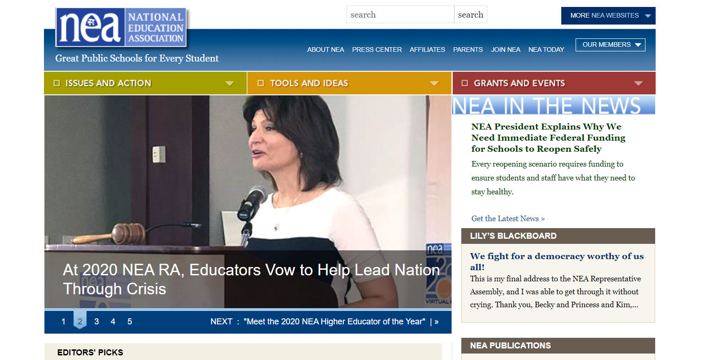
Task: Show carousel slide 5
Action: click(130, 322)
